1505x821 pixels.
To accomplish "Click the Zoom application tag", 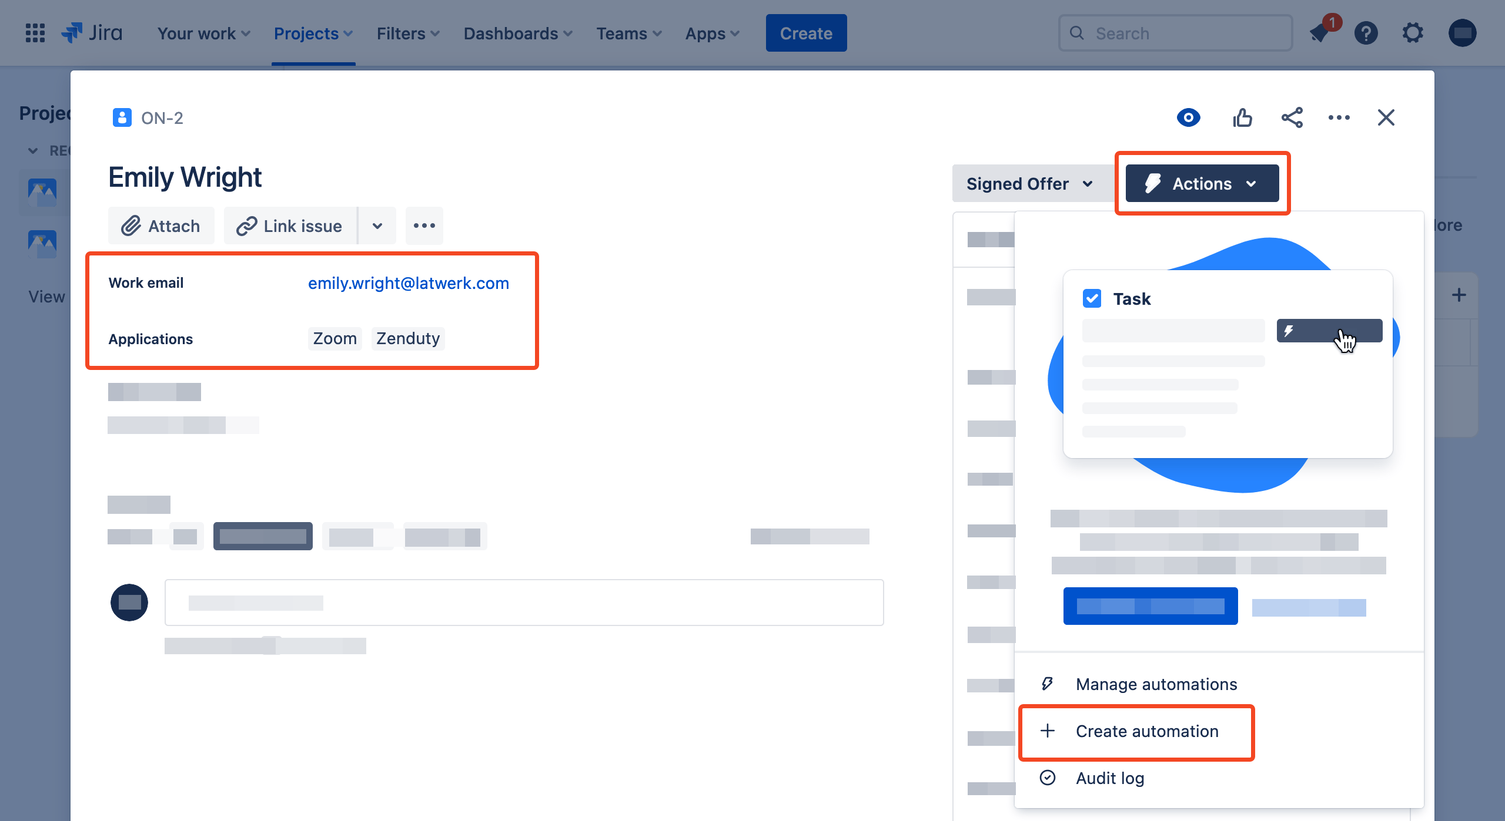I will click(335, 338).
